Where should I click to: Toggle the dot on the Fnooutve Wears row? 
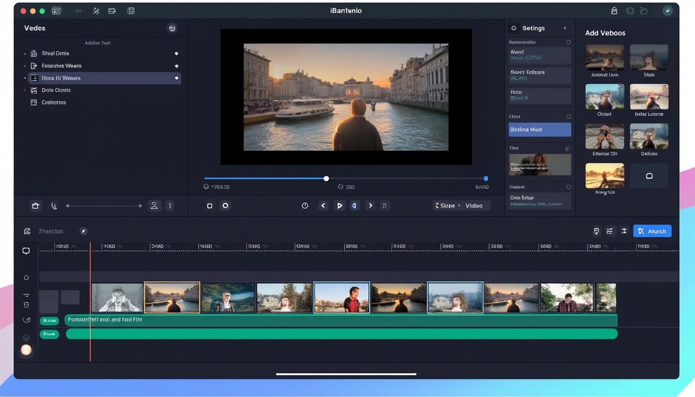pyautogui.click(x=176, y=66)
